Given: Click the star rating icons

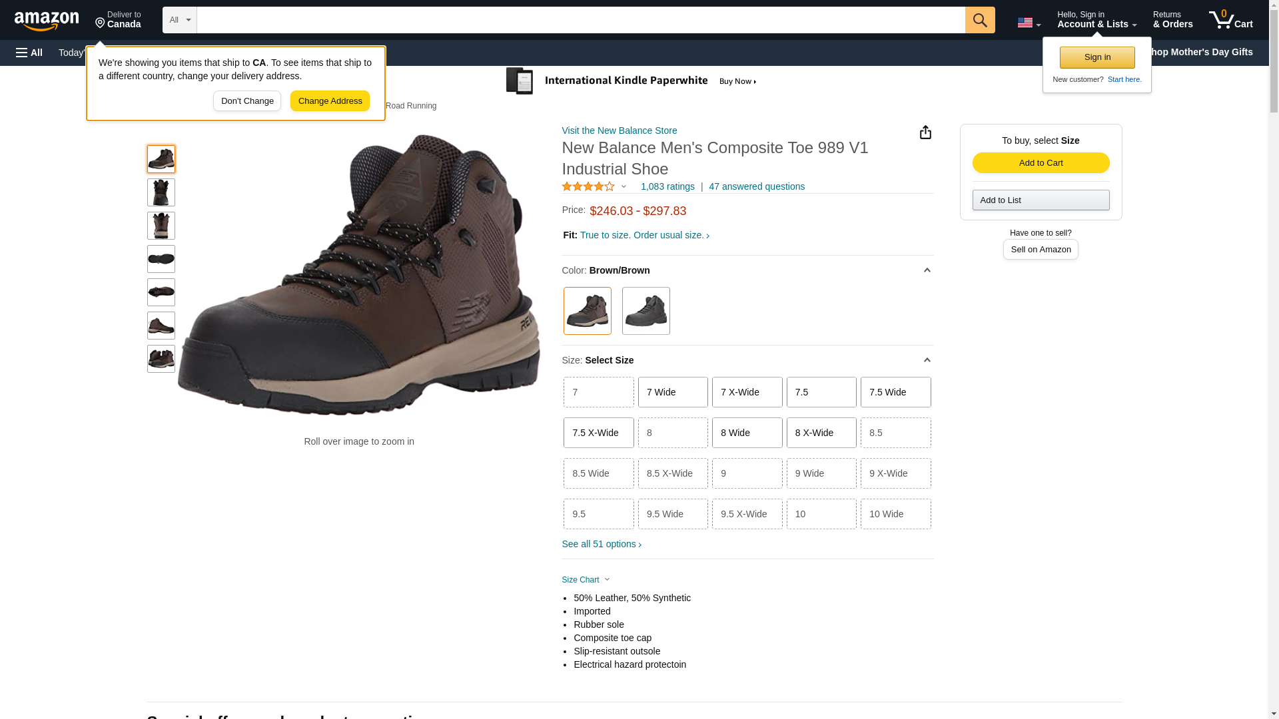Looking at the screenshot, I should (588, 187).
